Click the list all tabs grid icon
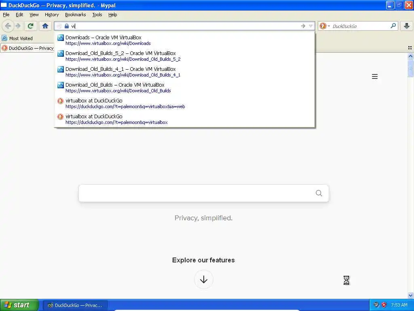The image size is (414, 311). [410, 48]
